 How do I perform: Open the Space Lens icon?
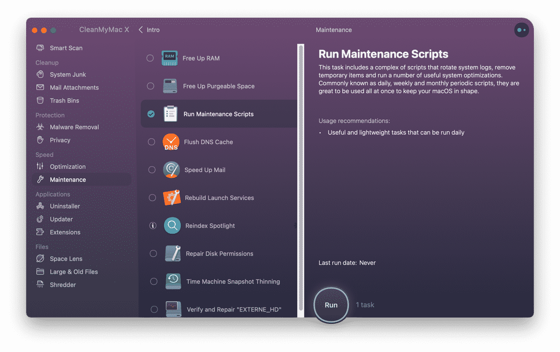41,259
